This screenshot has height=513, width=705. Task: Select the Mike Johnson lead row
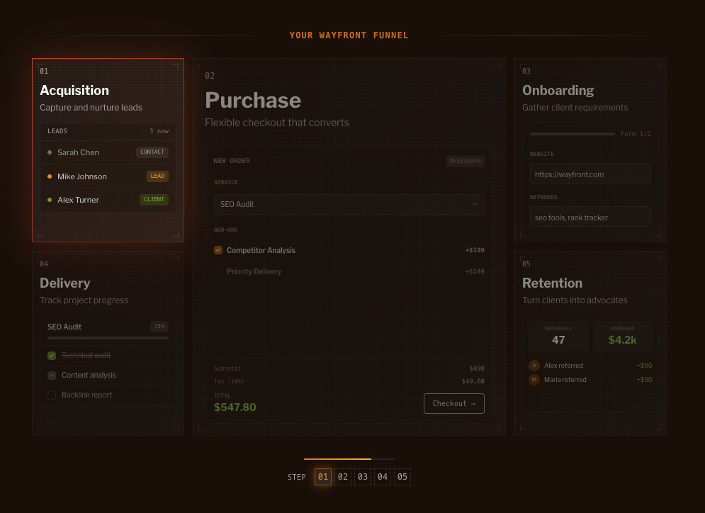(108, 176)
